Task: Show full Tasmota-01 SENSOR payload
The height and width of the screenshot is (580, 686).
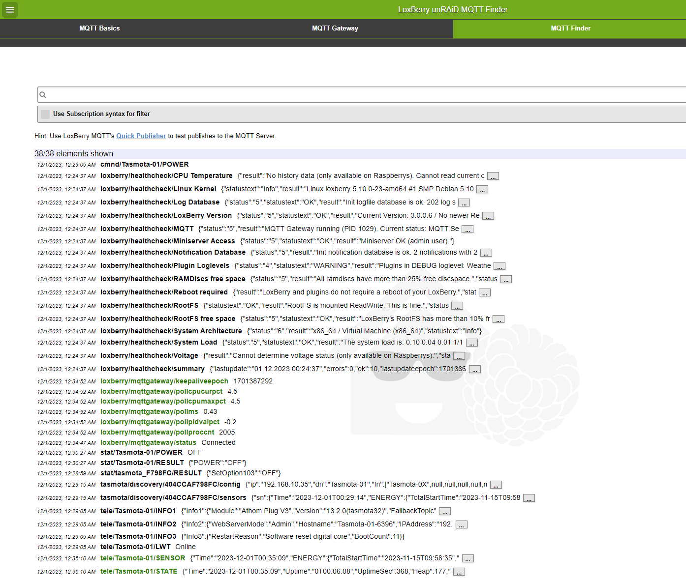Action: click(468, 559)
